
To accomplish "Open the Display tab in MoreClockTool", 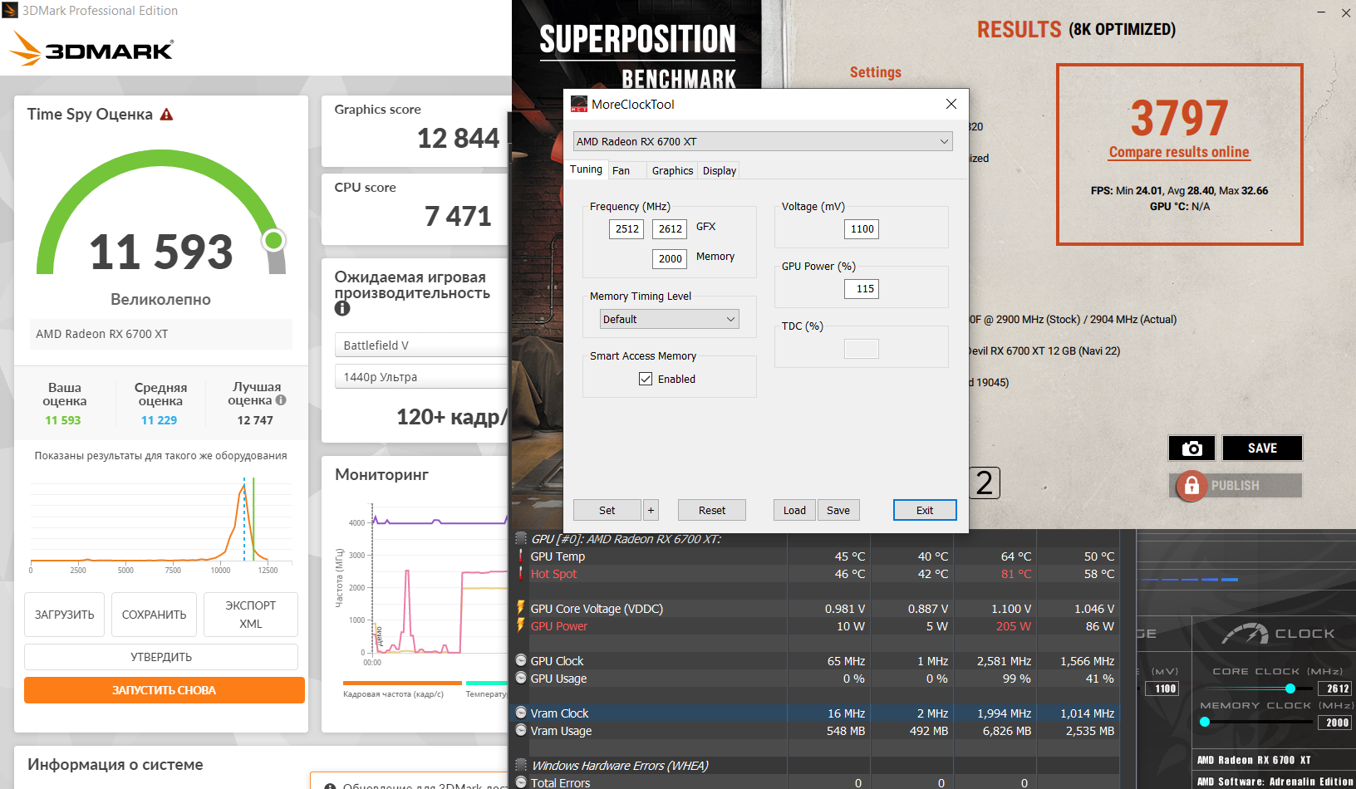I will point(719,170).
